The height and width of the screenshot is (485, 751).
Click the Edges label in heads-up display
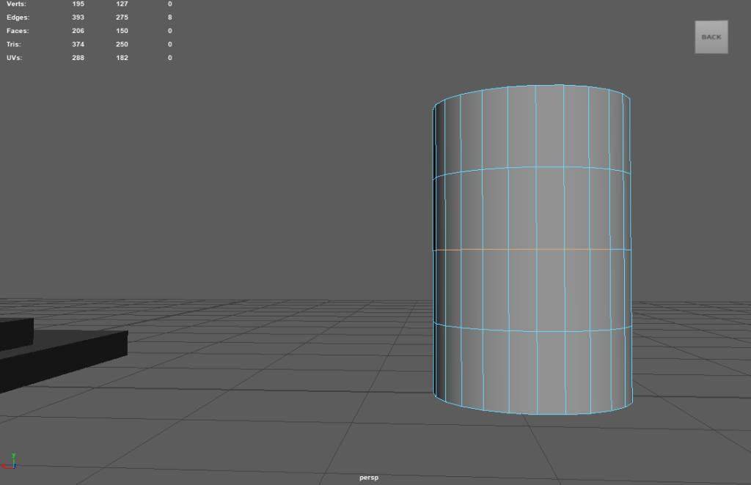[x=18, y=17]
